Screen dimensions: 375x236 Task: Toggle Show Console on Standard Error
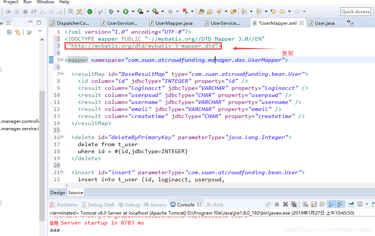[x=340, y=204]
